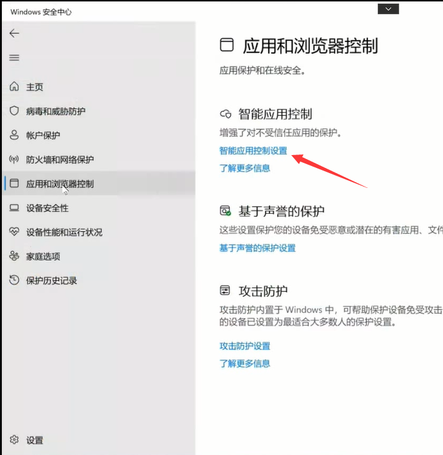Open the hamburger navigation menu
This screenshot has width=443, height=455.
pos(14,58)
